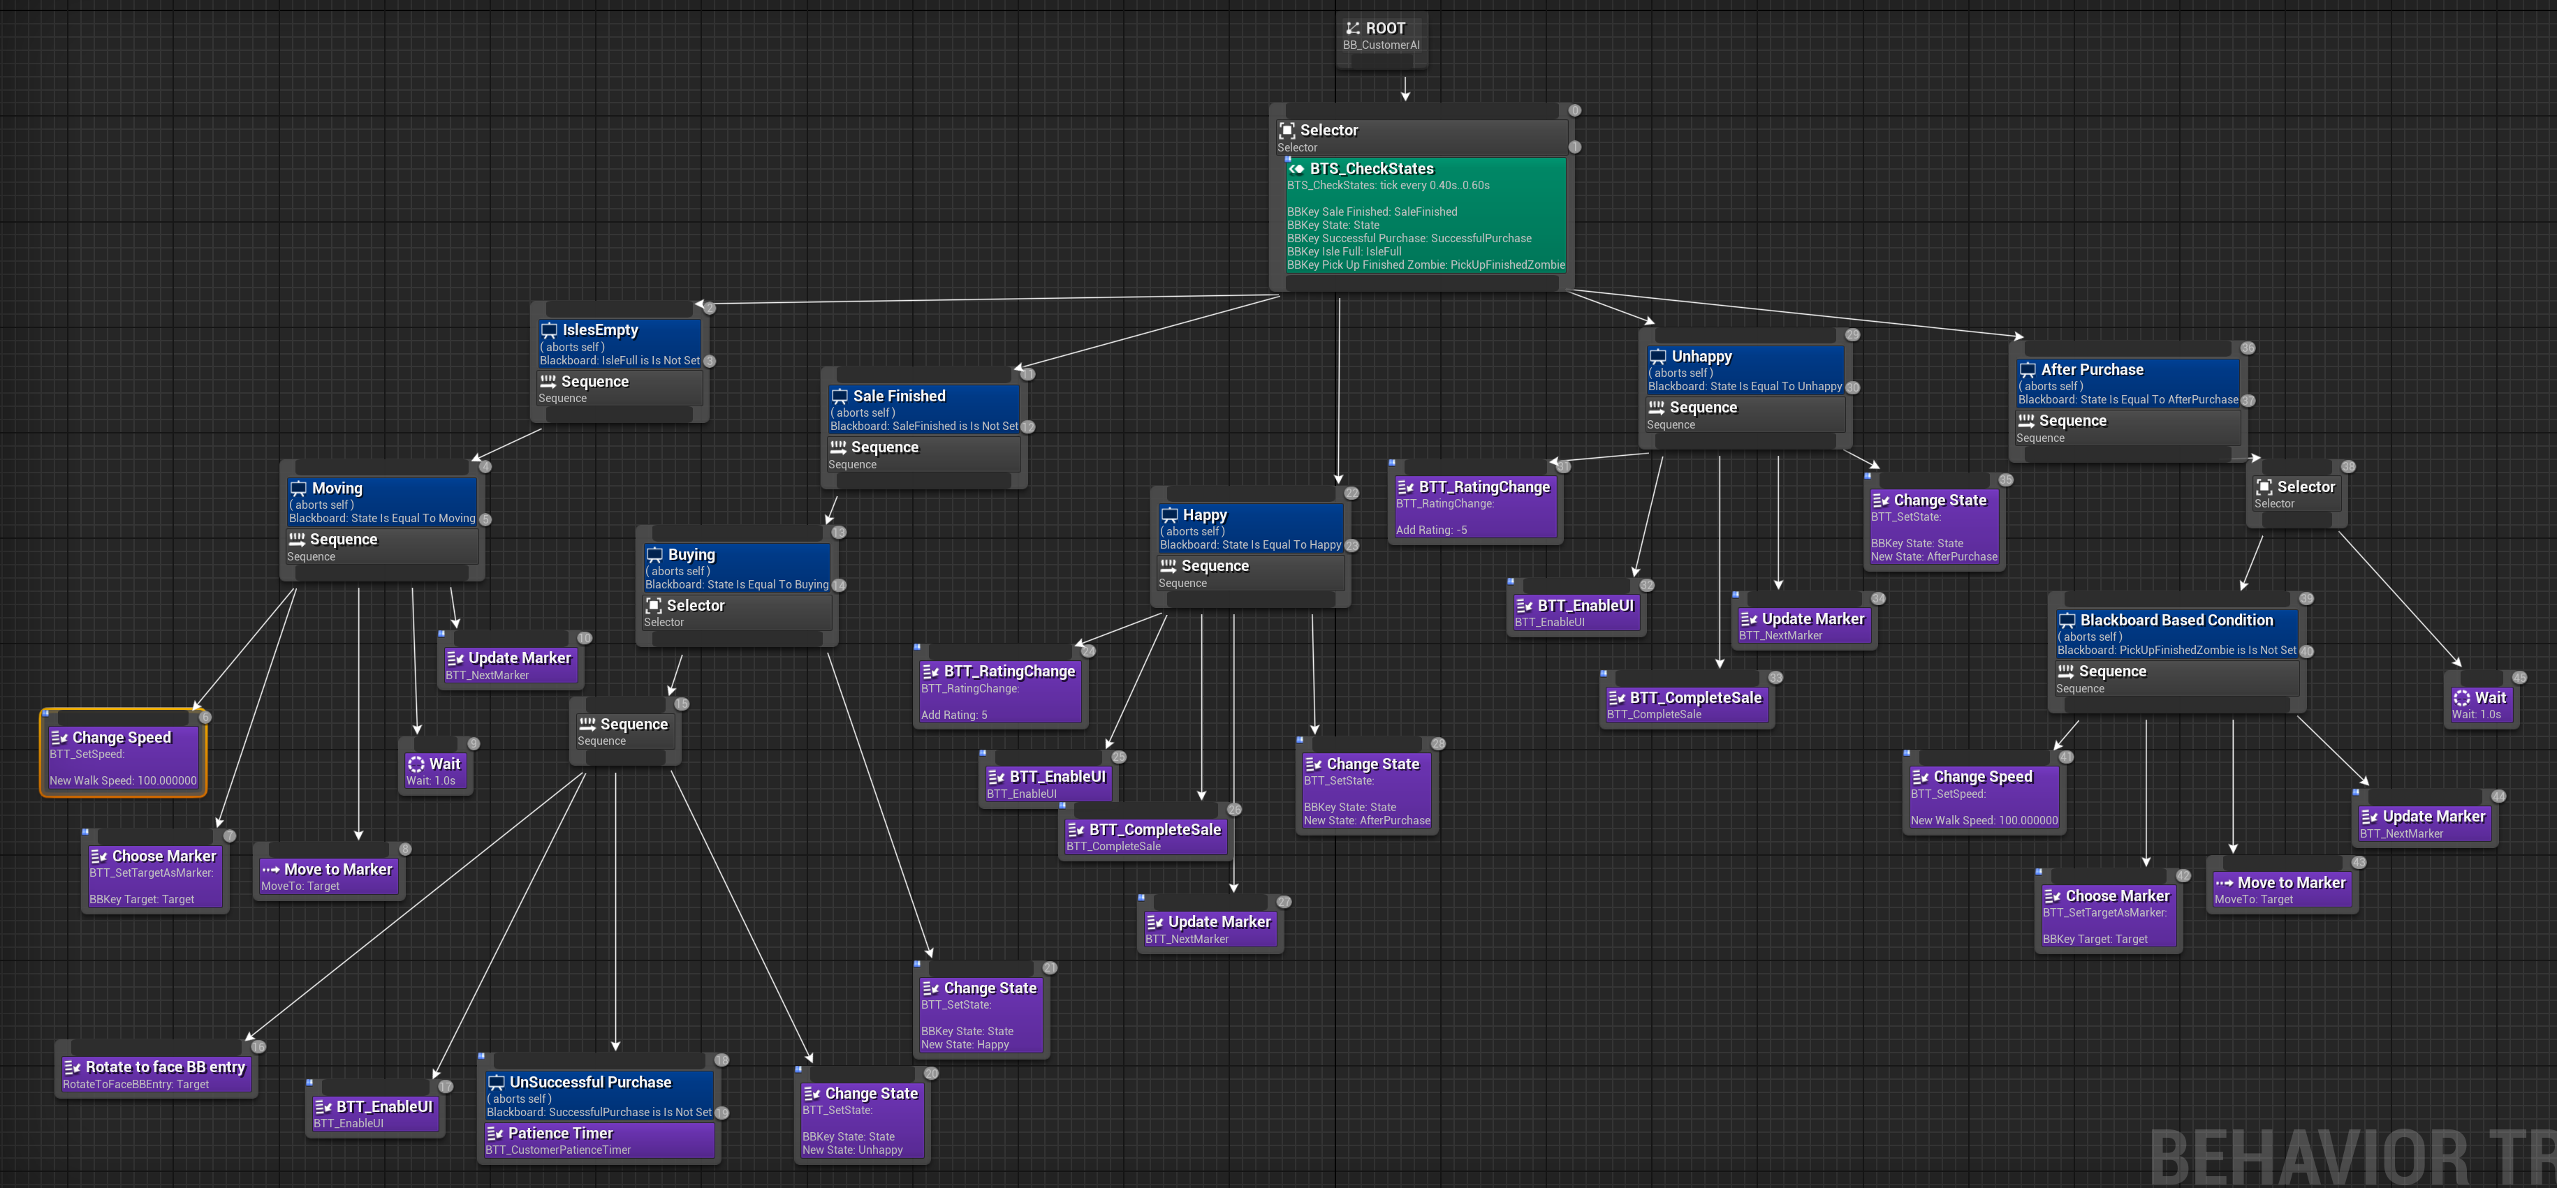2557x1188 pixels.
Task: Click the Rotate to face BB entry icon
Action: click(x=73, y=1067)
